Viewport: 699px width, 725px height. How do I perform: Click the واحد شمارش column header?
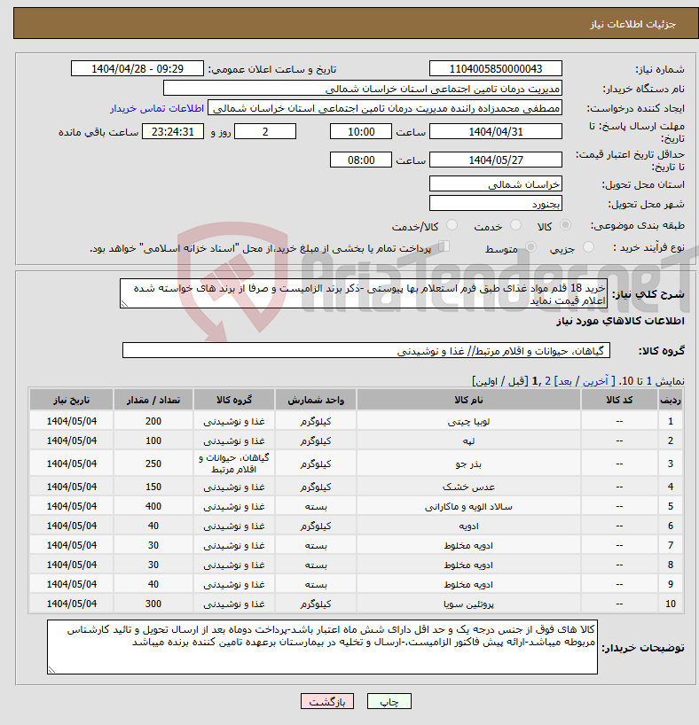316,400
